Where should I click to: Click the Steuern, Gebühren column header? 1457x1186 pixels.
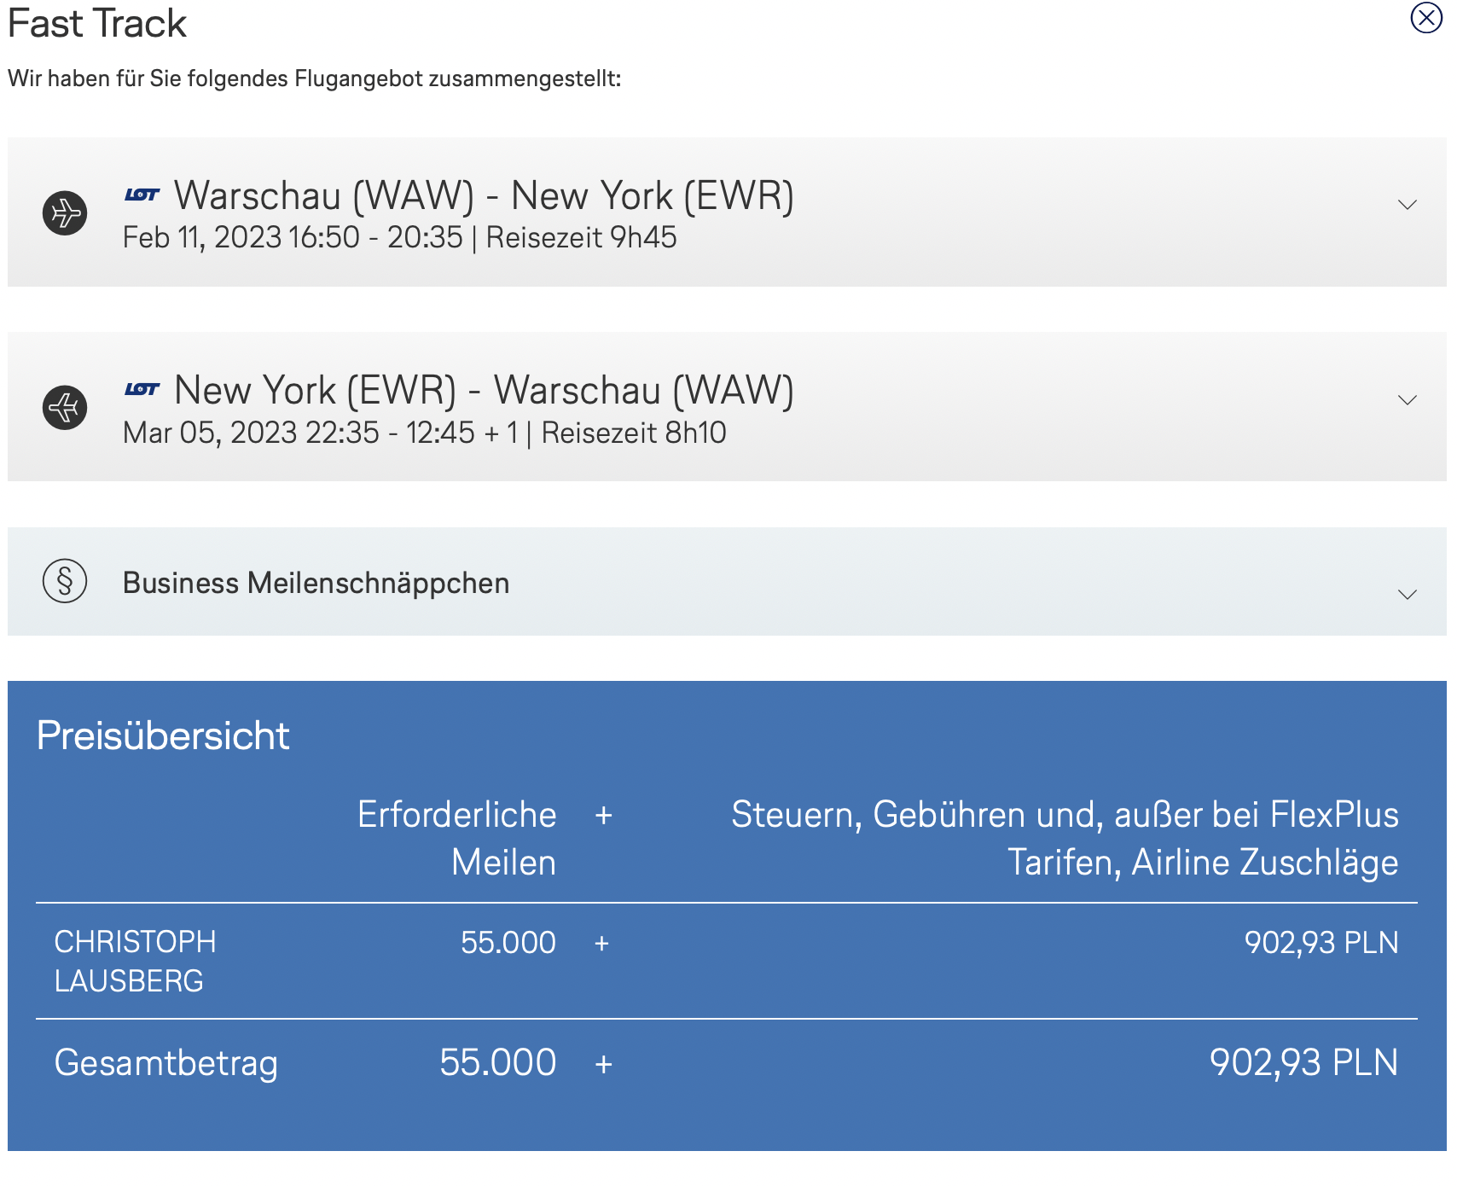point(1065,838)
